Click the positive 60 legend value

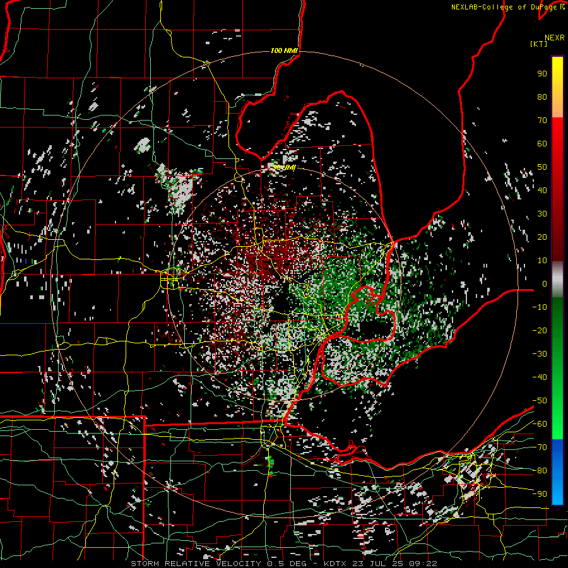tap(542, 144)
